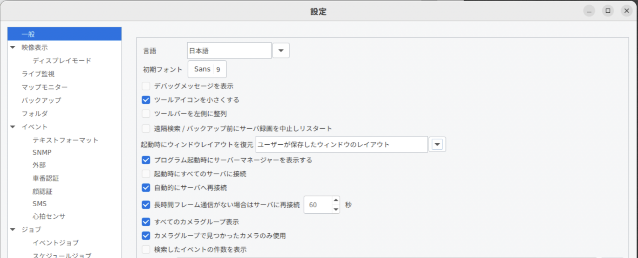Enable デバッグメッセージを表示 checkbox
The height and width of the screenshot is (258, 638).
click(146, 86)
